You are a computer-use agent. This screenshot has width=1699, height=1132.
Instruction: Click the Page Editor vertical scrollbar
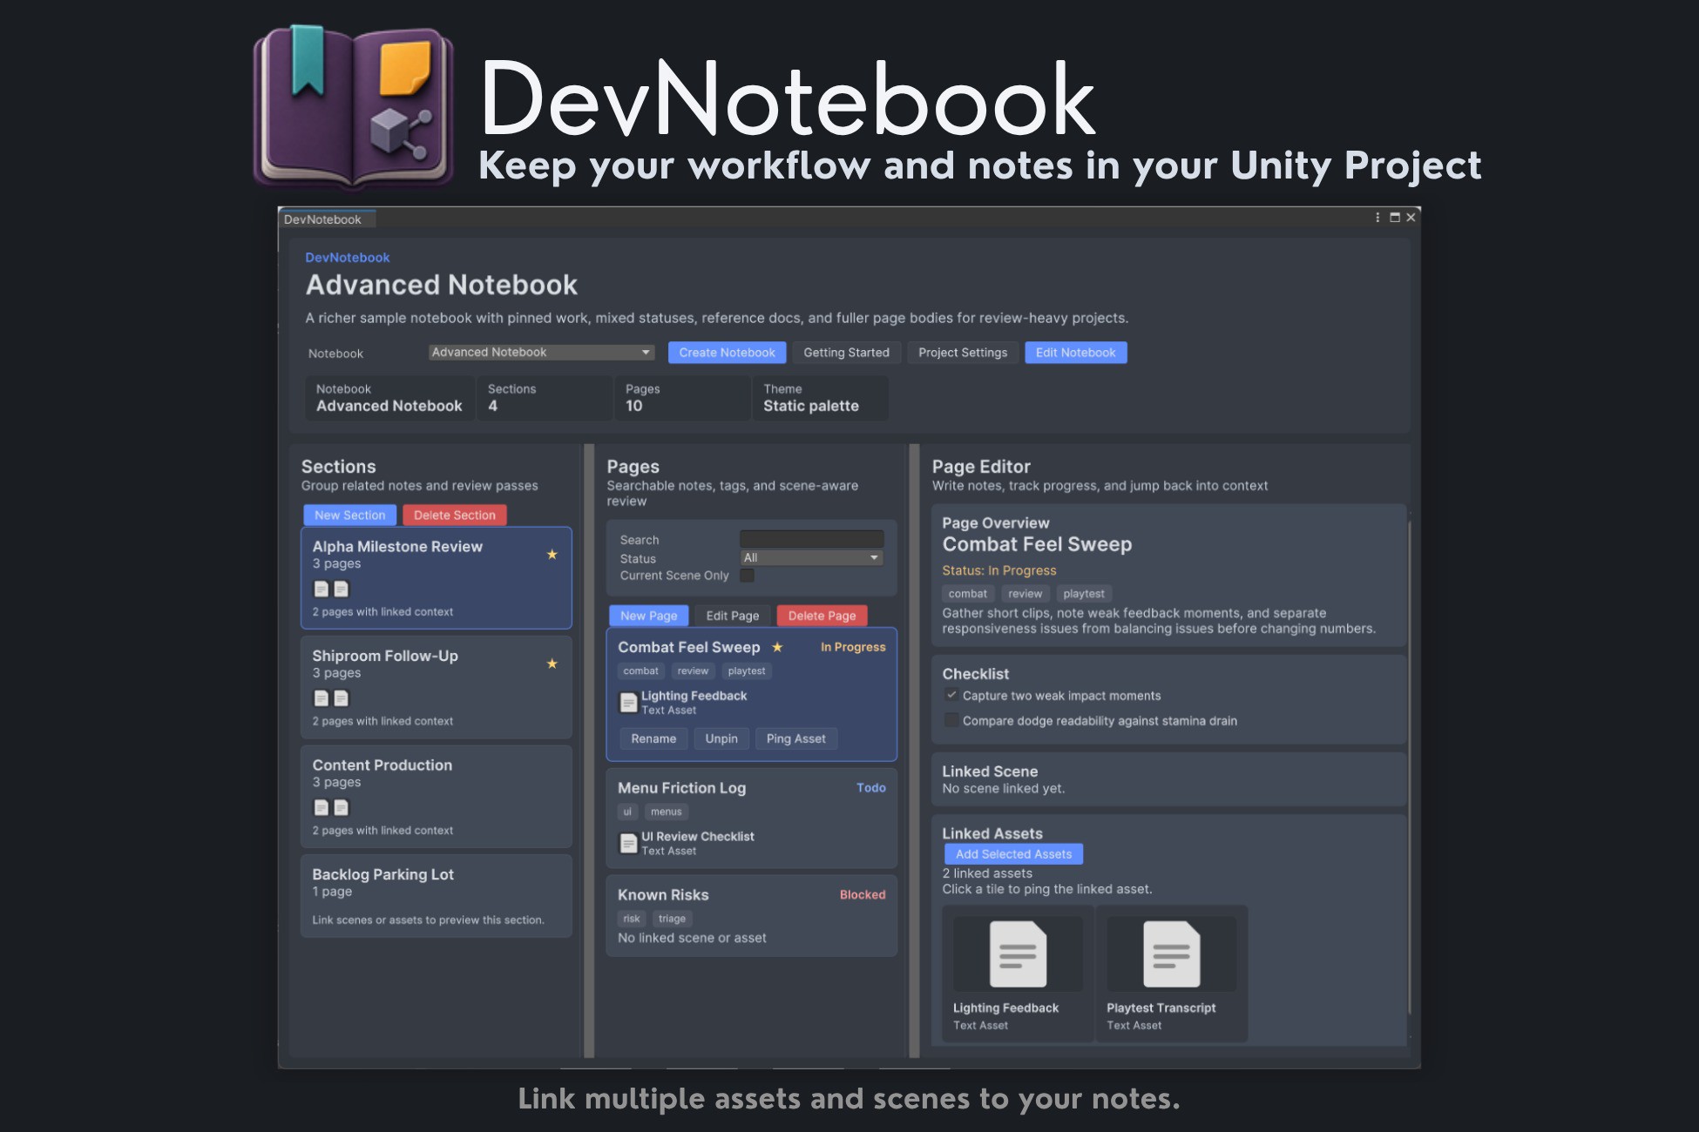[x=1409, y=766]
